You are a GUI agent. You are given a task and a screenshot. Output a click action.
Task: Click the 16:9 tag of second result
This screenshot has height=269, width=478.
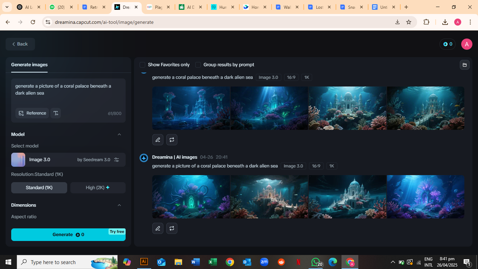point(316,166)
